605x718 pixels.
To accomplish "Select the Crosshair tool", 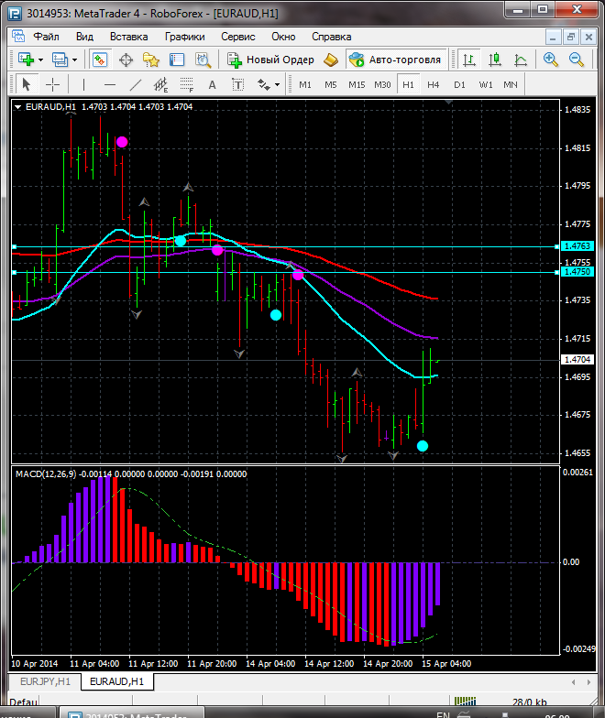I will point(53,84).
